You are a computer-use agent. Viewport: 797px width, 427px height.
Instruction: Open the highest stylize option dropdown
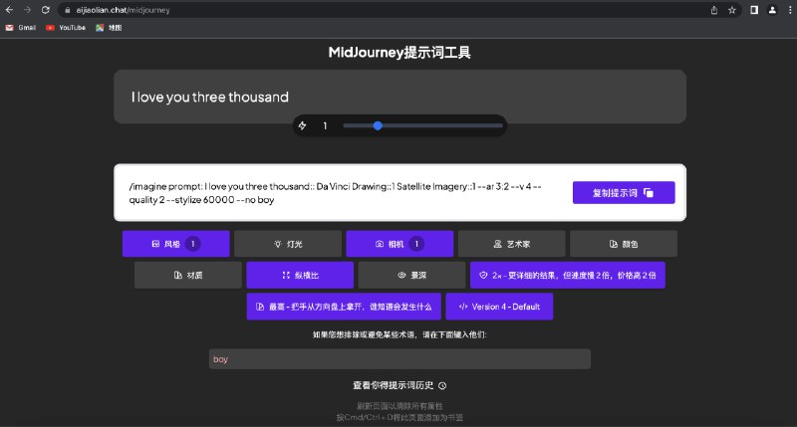344,307
